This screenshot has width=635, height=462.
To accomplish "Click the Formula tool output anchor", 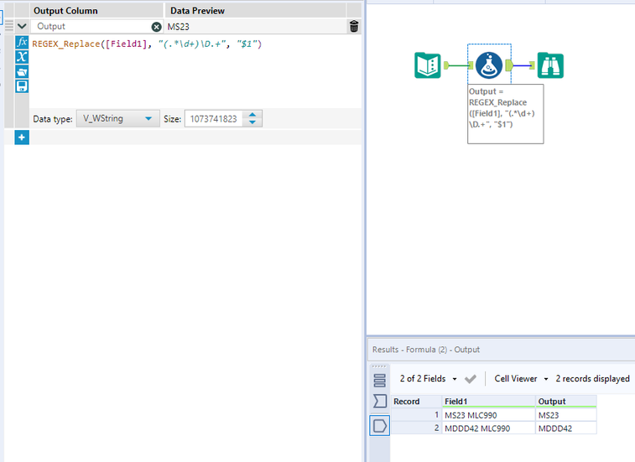I will click(x=509, y=65).
